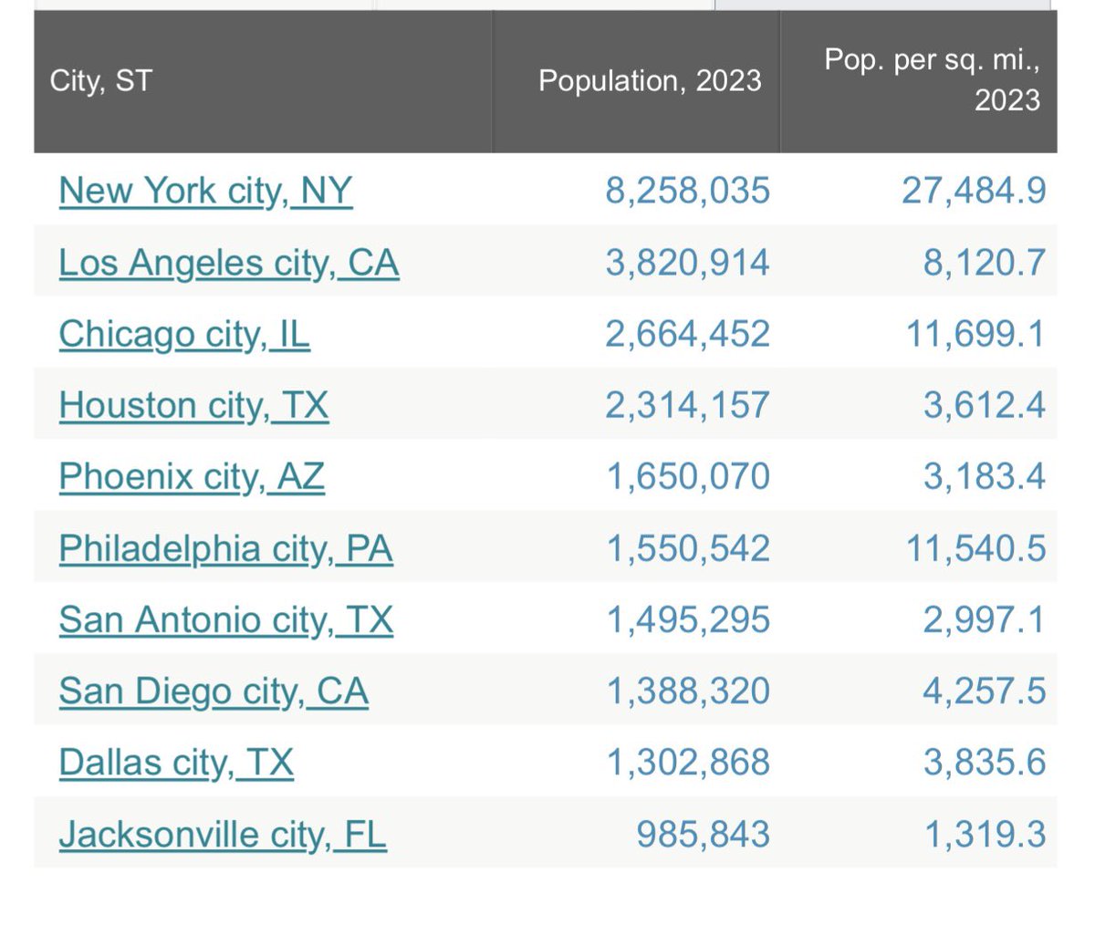Open the Phoenix city, AZ link
Screen dimensions: 1095x925
click(192, 477)
